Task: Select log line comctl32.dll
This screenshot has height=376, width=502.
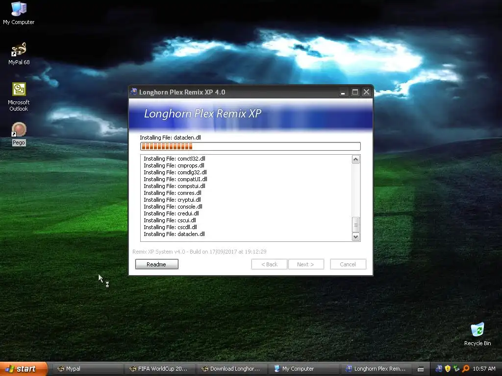Action: tap(175, 159)
